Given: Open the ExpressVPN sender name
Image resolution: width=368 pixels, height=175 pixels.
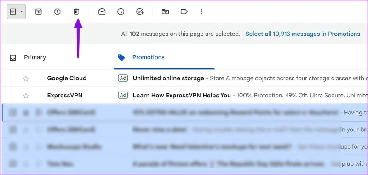Looking at the screenshot, I should point(65,96).
